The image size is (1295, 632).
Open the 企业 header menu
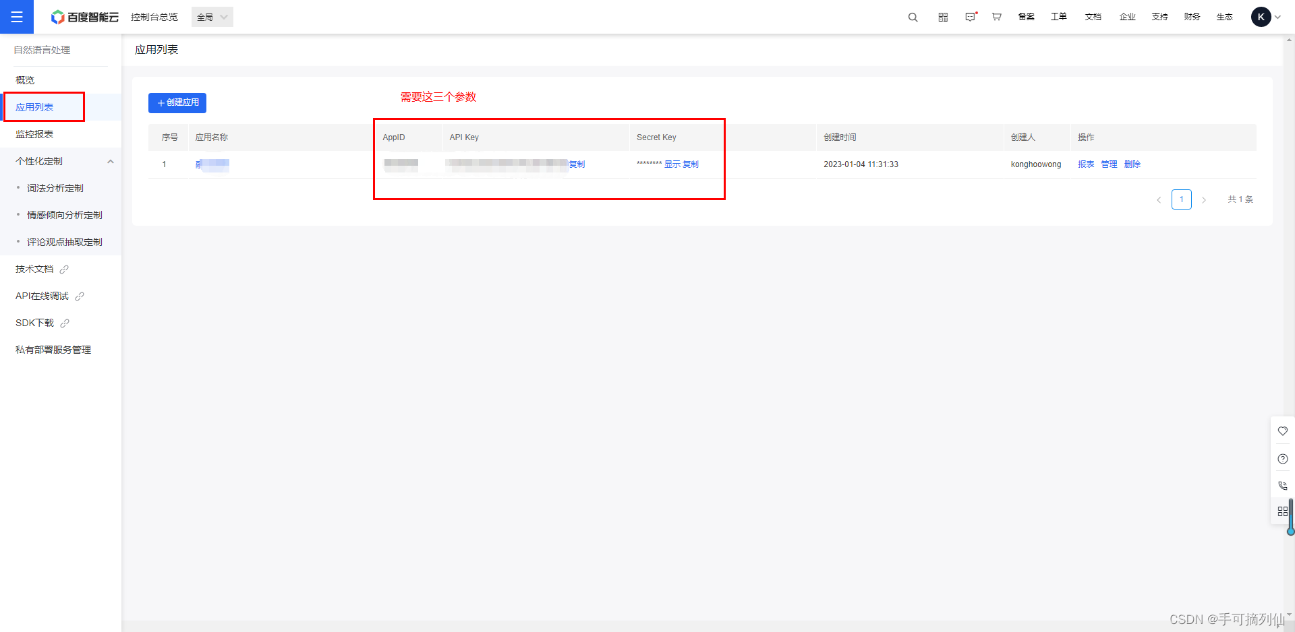1127,17
